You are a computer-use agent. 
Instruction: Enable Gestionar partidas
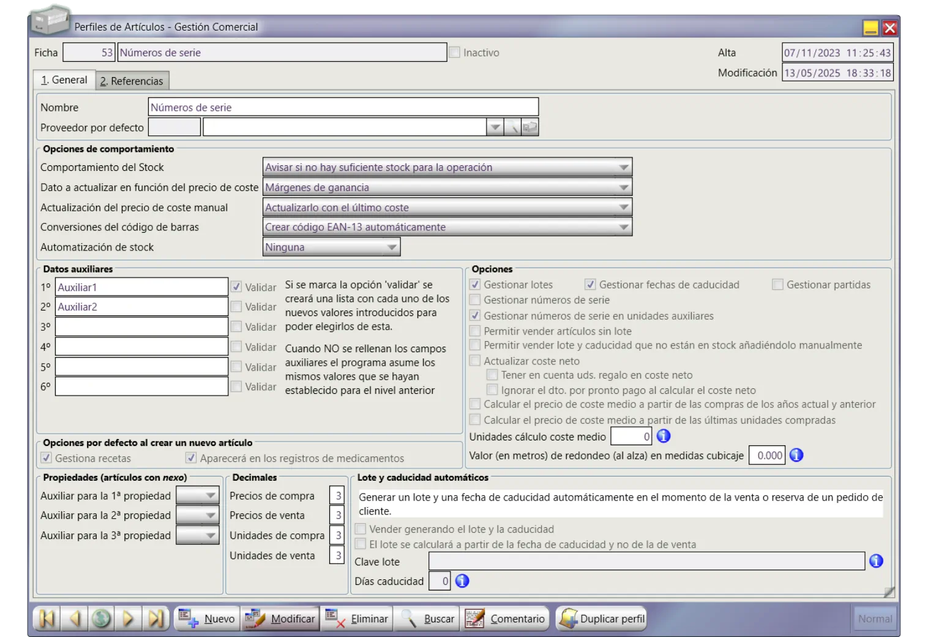[x=777, y=284]
